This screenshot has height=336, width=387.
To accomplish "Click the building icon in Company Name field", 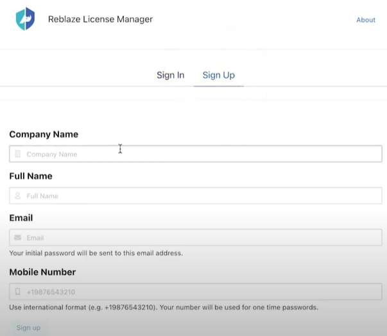I will point(18,154).
